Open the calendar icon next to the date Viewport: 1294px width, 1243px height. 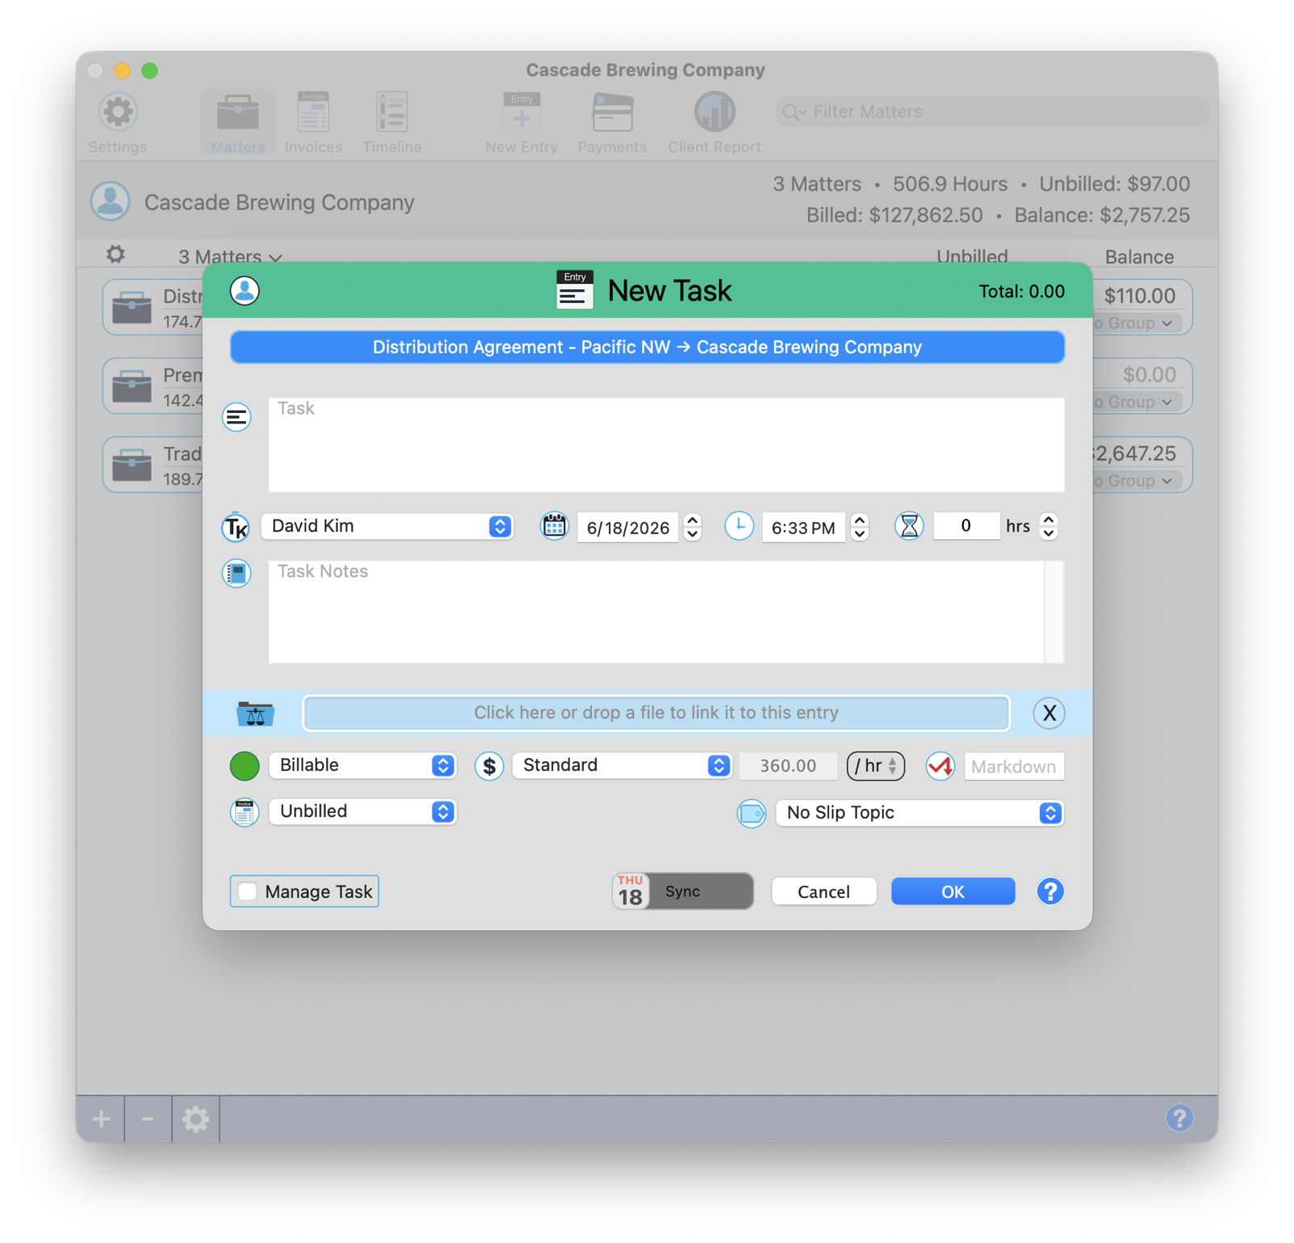click(554, 526)
